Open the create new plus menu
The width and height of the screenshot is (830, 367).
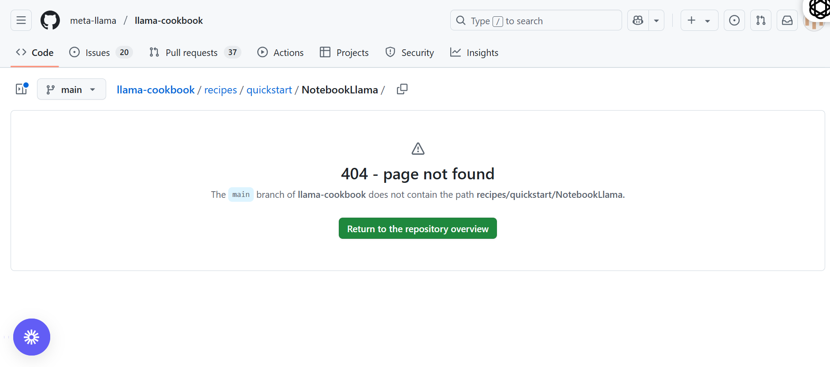coord(699,20)
